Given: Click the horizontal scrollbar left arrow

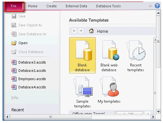Looking at the screenshot, I should click(7, 117).
